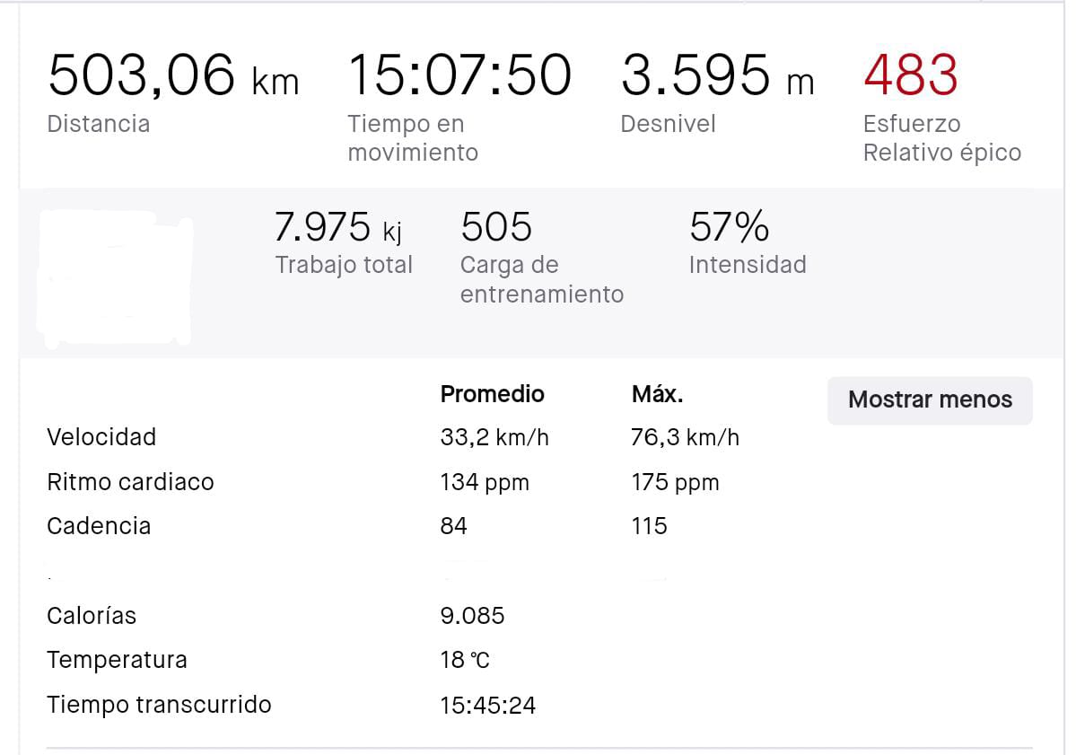
Task: Click the 503,06 km distance value
Action: pos(173,75)
